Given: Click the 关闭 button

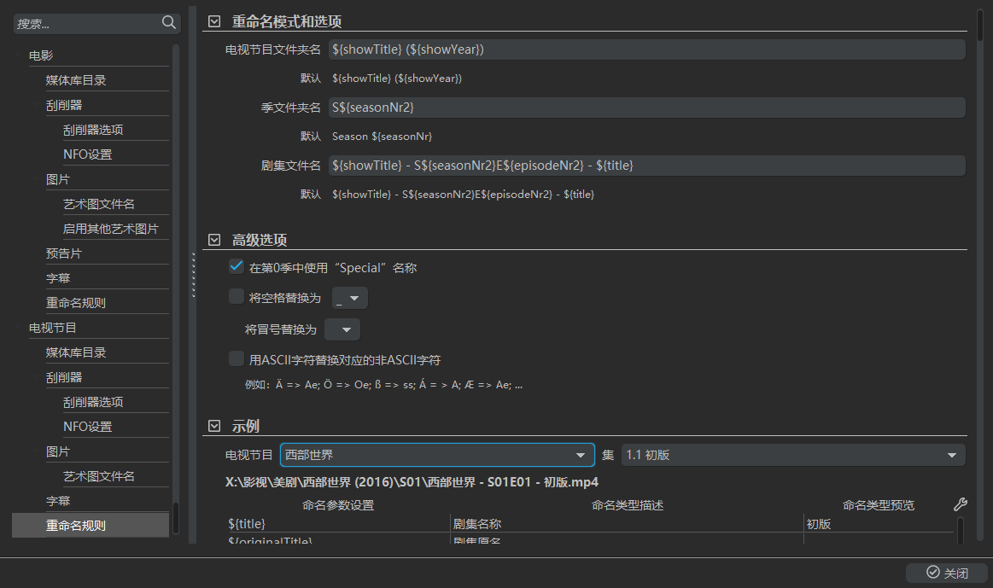Looking at the screenshot, I should pyautogui.click(x=947, y=573).
